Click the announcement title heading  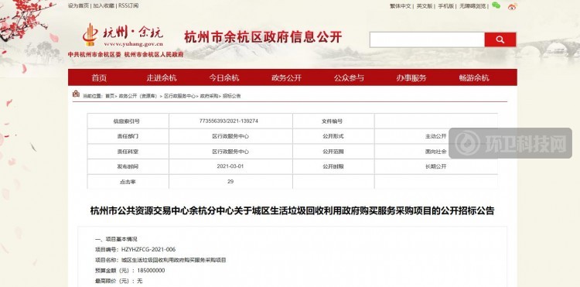[292, 211]
